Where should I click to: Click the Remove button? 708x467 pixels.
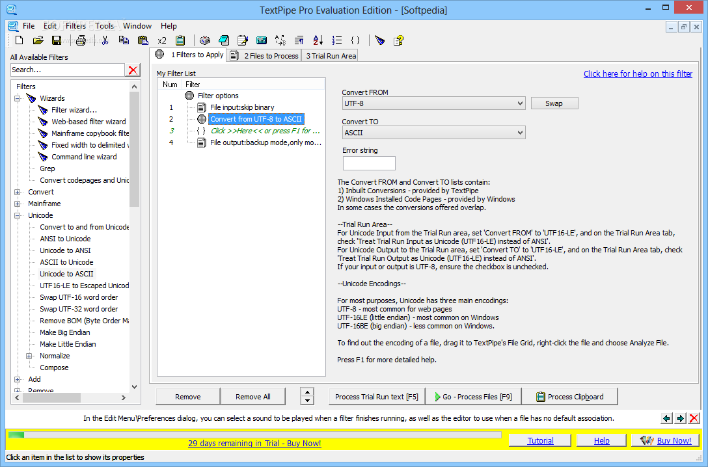188,397
